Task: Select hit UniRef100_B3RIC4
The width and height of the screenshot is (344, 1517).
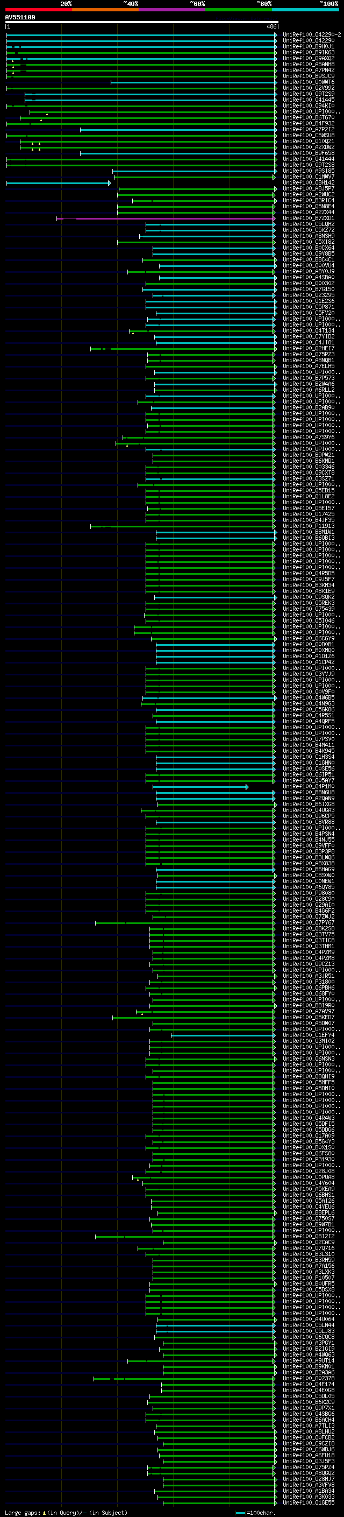Action: coord(308,200)
